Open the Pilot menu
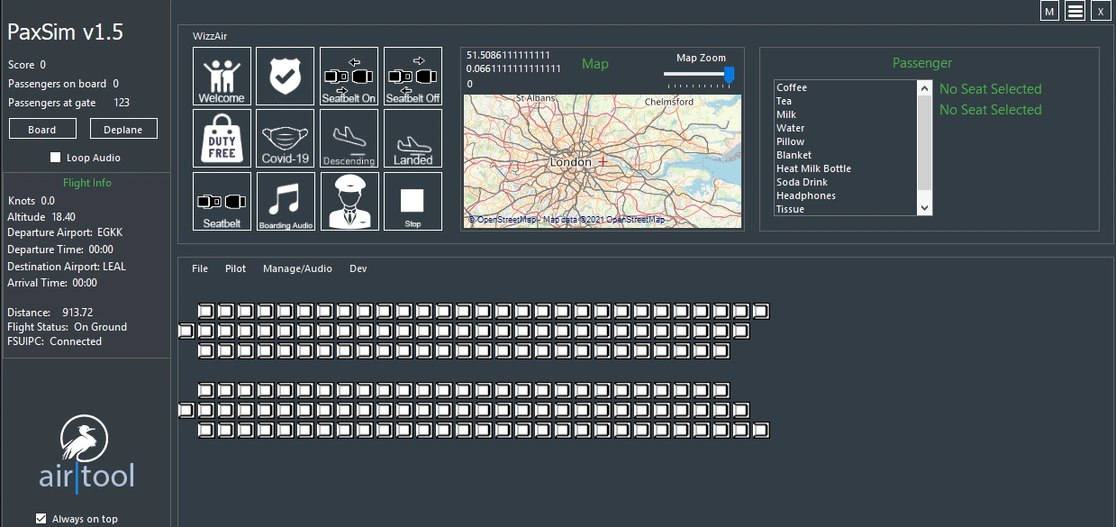This screenshot has width=1116, height=527. coord(235,268)
